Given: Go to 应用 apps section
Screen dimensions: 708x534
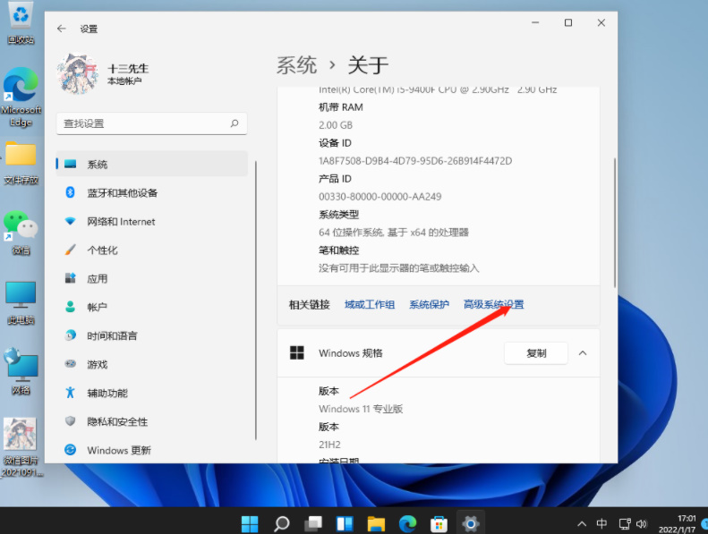Looking at the screenshot, I should (x=97, y=279).
